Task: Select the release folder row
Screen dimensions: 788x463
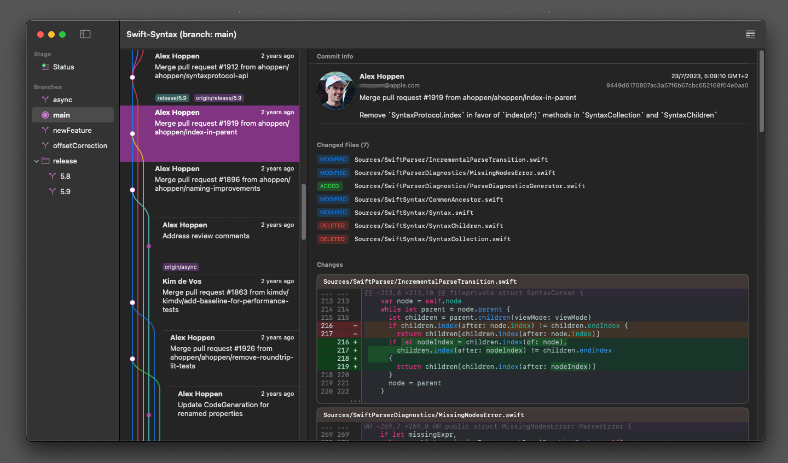Action: [73, 161]
